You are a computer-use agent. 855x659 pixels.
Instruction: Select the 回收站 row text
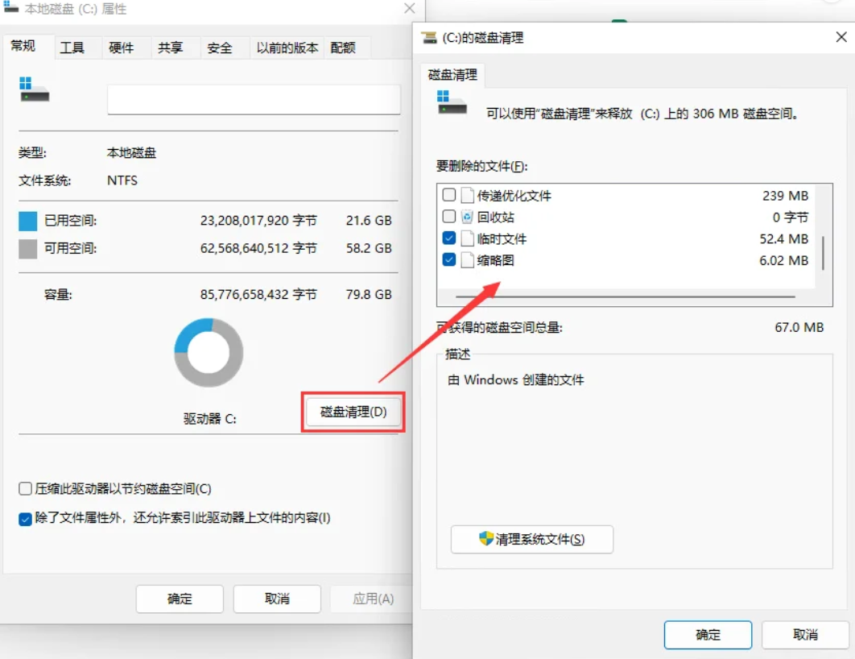496,218
